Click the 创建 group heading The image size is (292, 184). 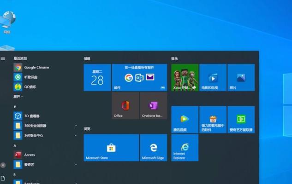coord(87,59)
